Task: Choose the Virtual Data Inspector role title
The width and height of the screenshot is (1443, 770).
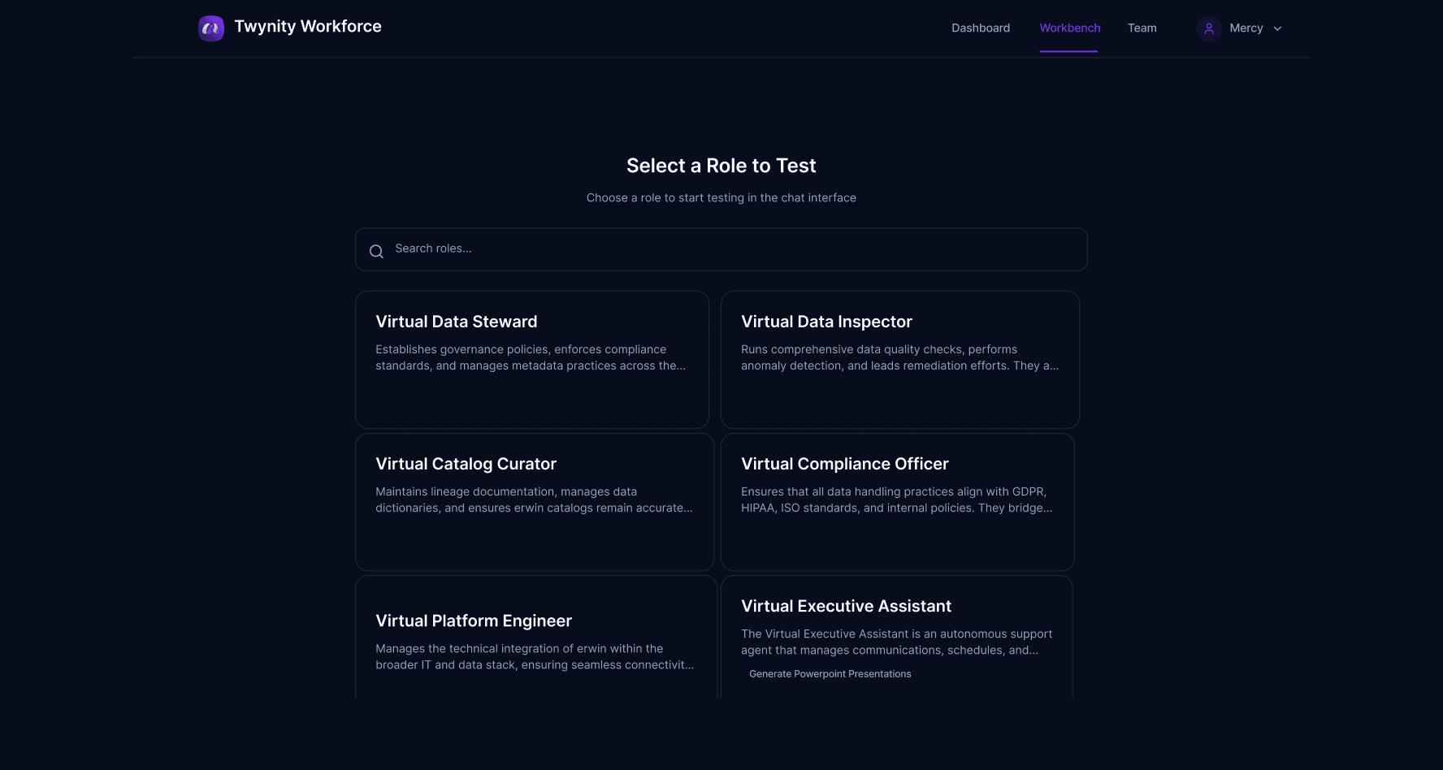Action: click(x=826, y=322)
